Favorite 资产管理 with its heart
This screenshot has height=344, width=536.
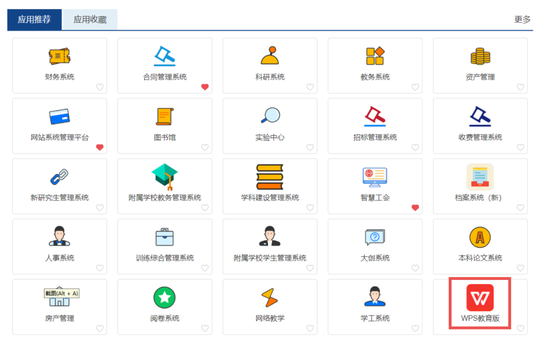[521, 87]
